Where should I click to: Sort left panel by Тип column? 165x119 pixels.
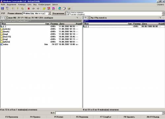click(47, 24)
